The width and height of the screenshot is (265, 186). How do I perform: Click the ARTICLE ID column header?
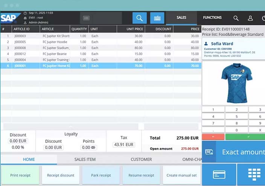tap(26, 29)
